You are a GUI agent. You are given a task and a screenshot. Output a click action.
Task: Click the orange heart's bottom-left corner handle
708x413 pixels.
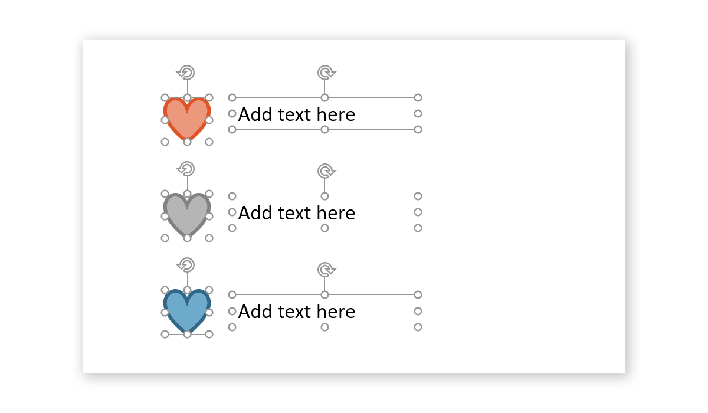coord(165,142)
